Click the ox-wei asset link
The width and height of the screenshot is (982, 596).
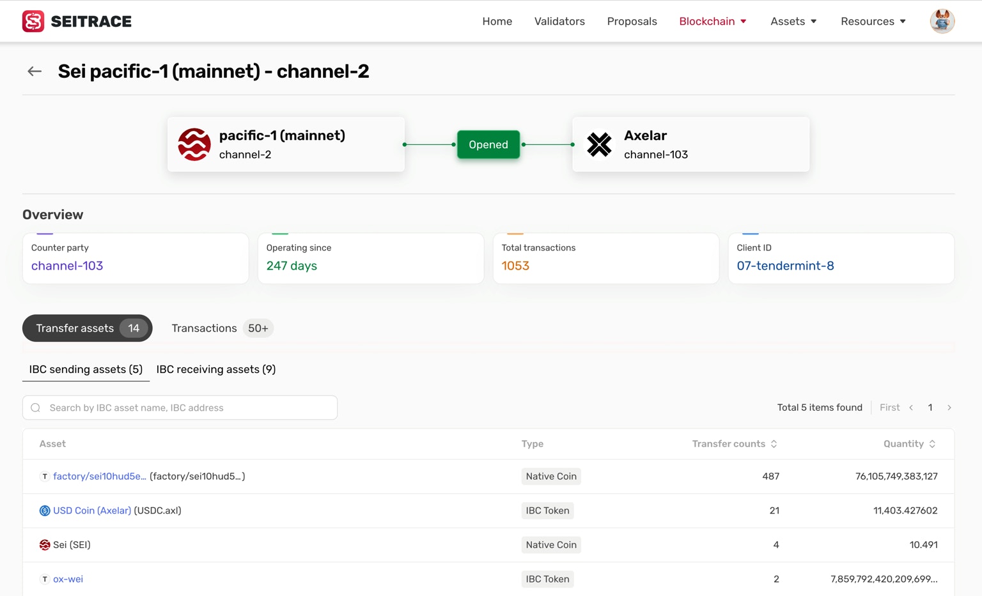pos(68,579)
